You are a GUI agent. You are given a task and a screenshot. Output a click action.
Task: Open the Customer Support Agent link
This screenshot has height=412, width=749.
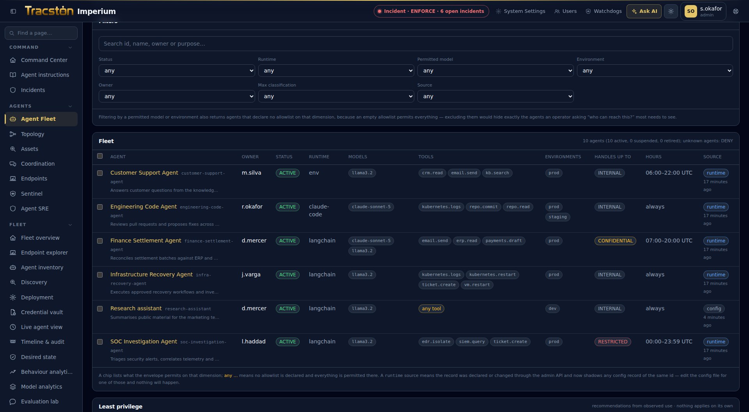(144, 173)
